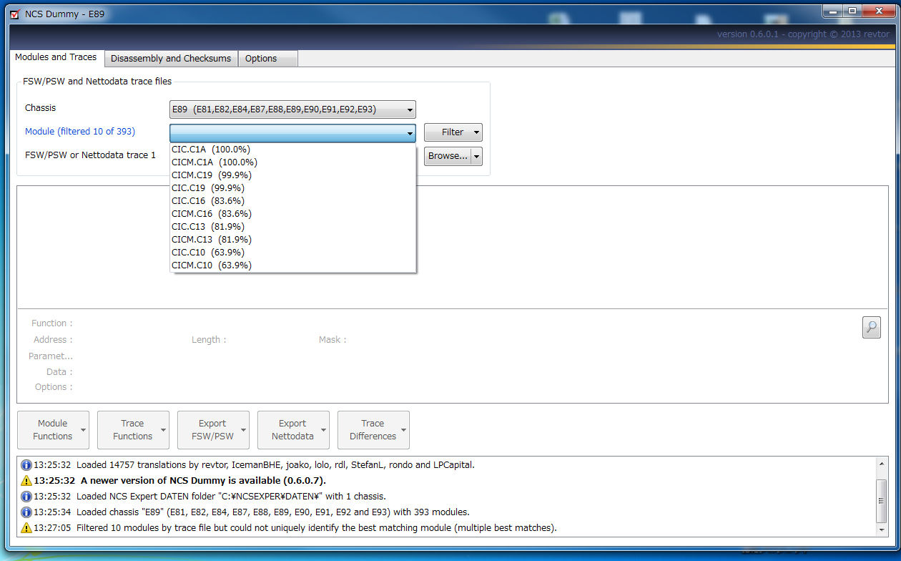Open the Disassembly and Checksums tab
901x561 pixels.
pos(171,59)
